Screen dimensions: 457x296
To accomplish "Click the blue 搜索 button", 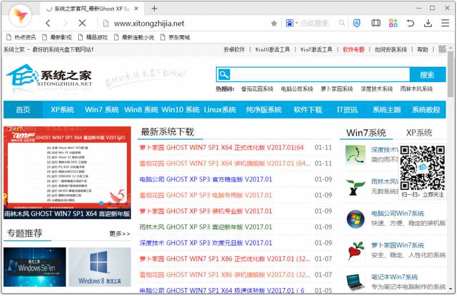I will (x=427, y=75).
